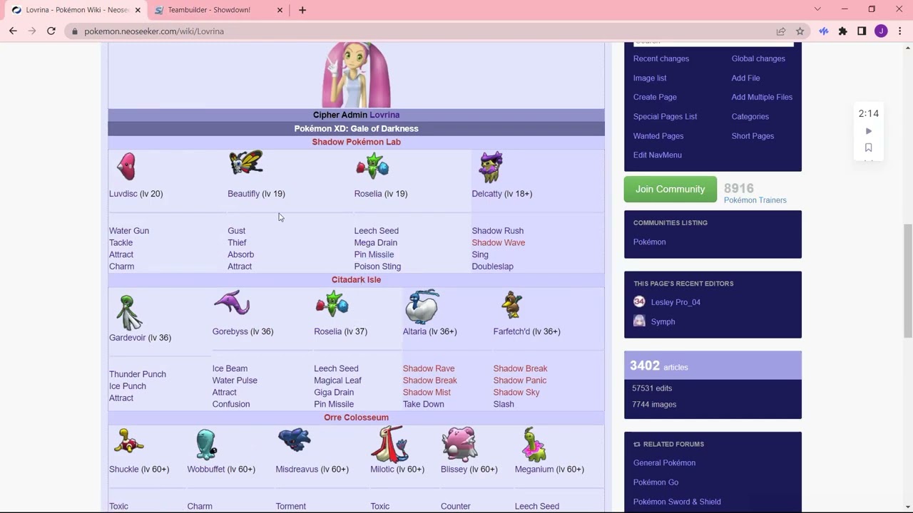The width and height of the screenshot is (913, 513).
Task: Open the Add File link
Action: point(745,78)
